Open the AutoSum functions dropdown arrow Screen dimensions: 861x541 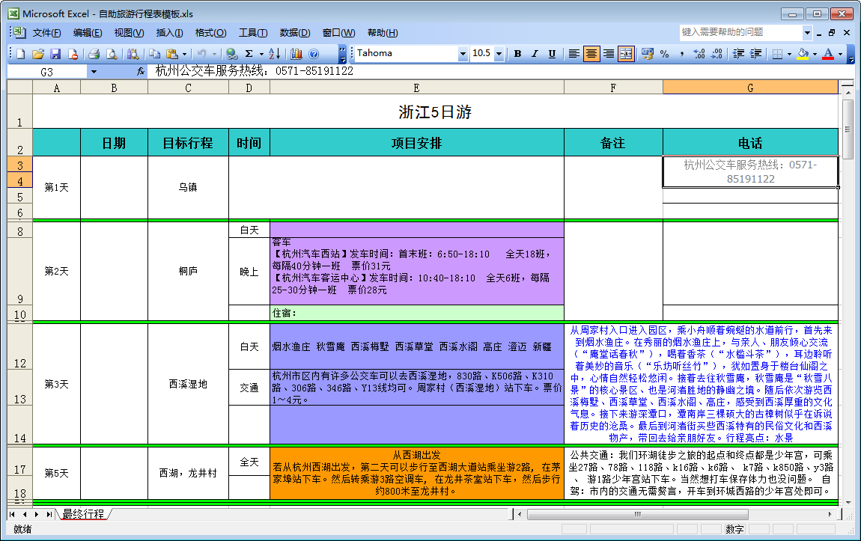pyautogui.click(x=261, y=54)
